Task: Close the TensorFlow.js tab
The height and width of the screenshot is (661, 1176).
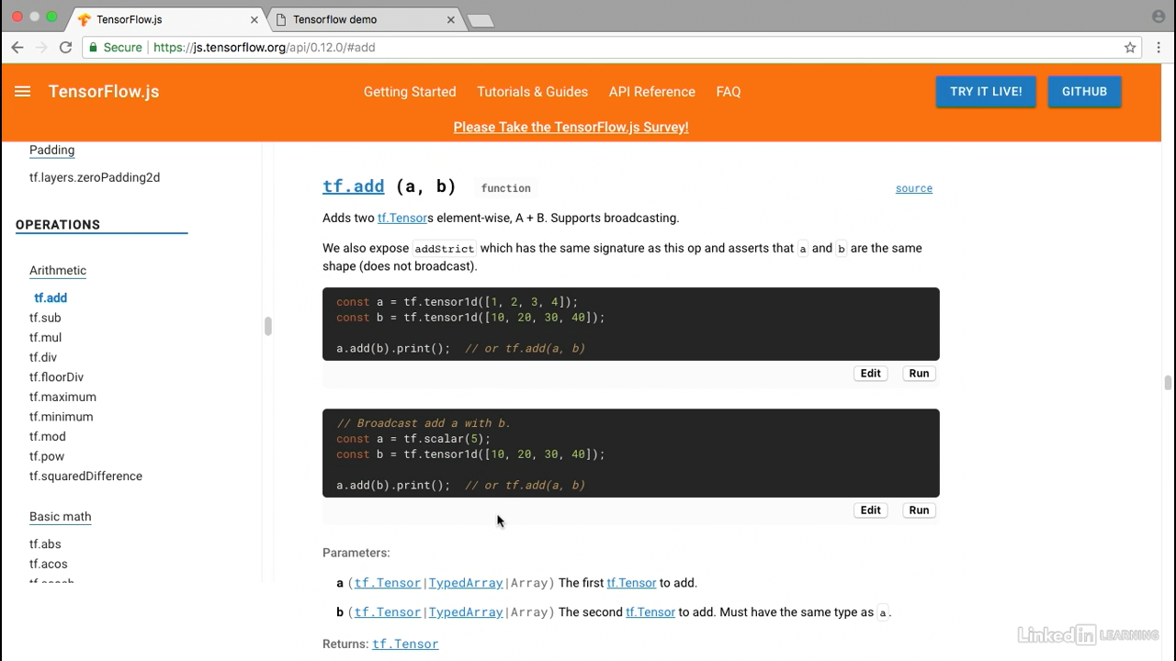Action: pos(254,19)
